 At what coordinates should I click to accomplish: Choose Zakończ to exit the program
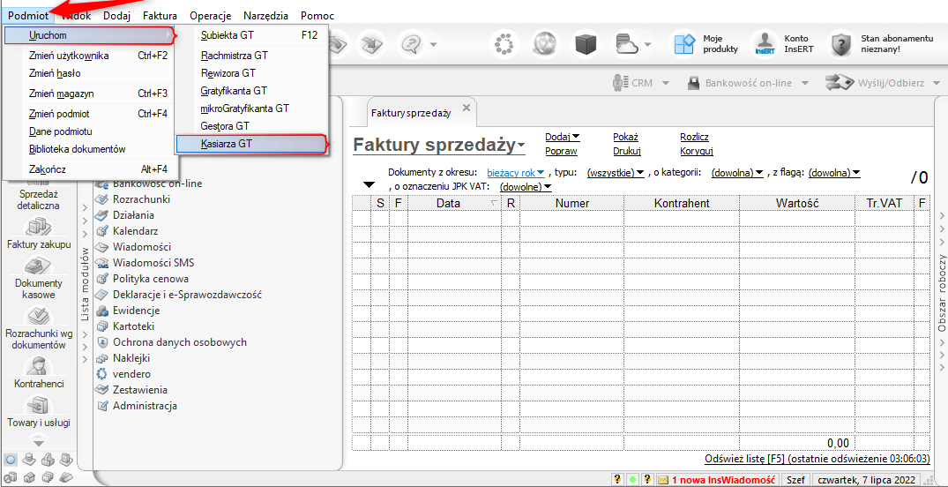[89, 169]
